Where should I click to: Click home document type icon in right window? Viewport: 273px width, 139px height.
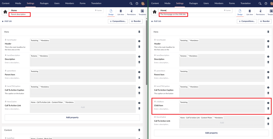point(154,12)
